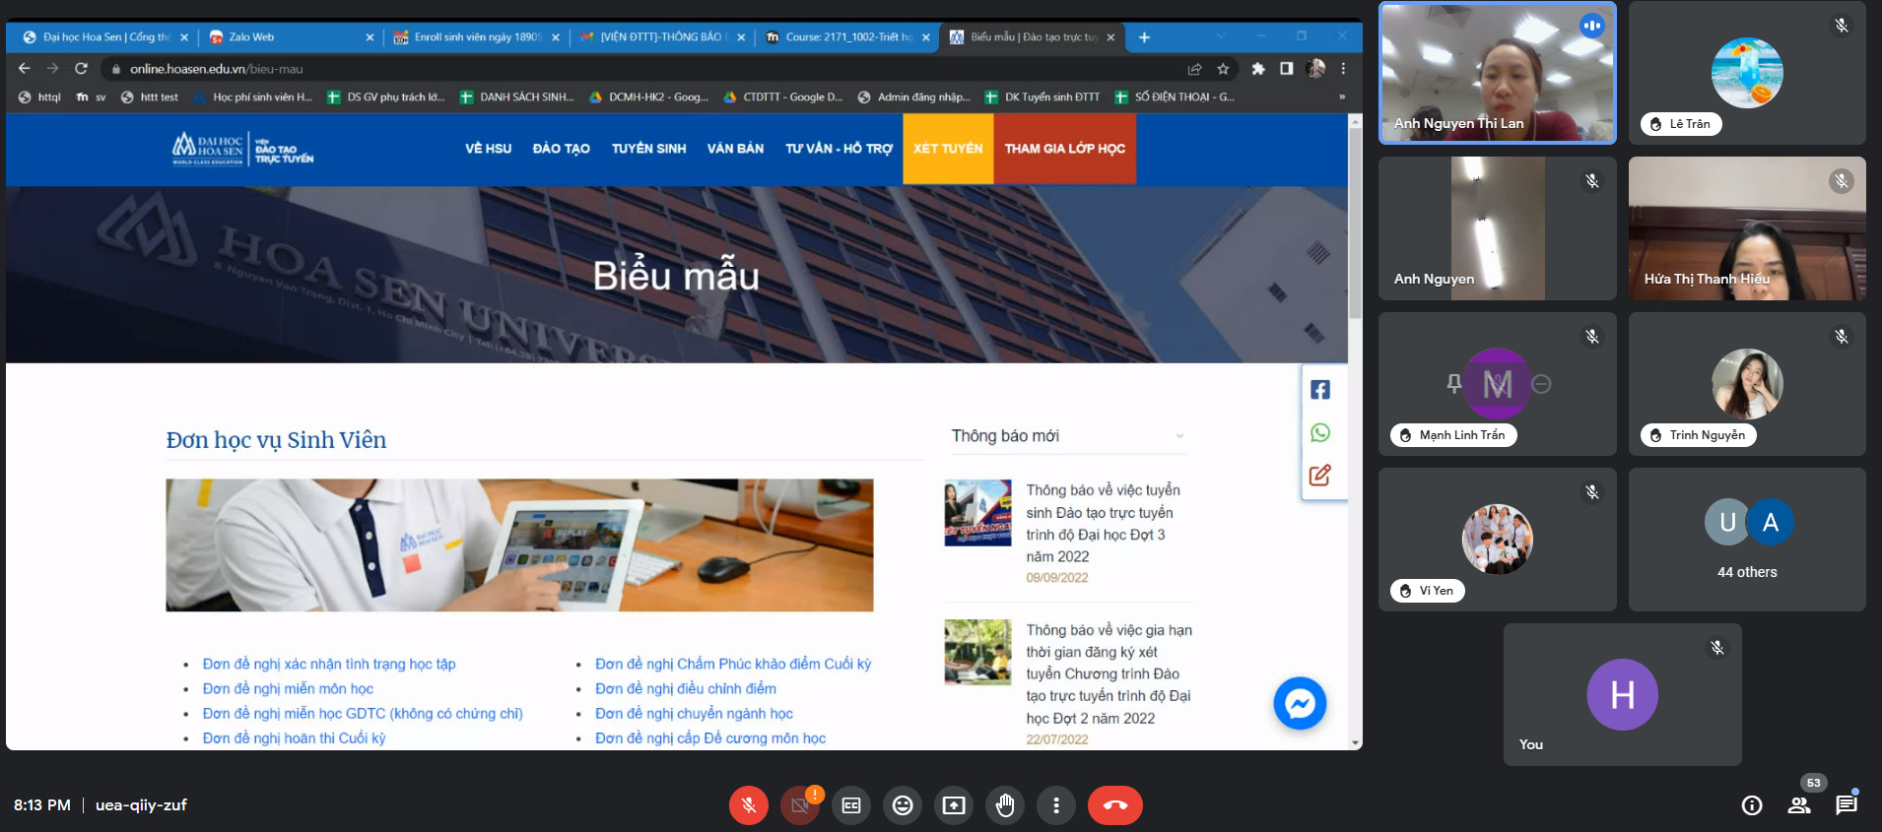Toggle closed captions

[850, 805]
